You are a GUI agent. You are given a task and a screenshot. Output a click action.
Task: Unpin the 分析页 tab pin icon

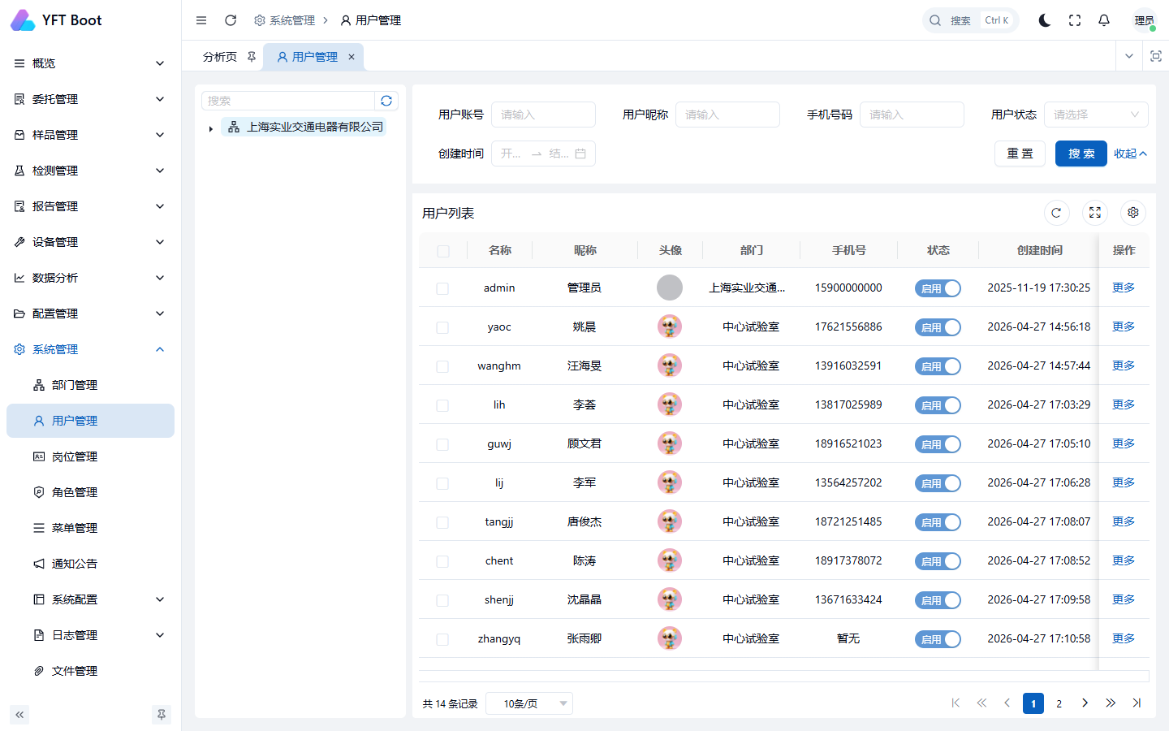pos(252,57)
